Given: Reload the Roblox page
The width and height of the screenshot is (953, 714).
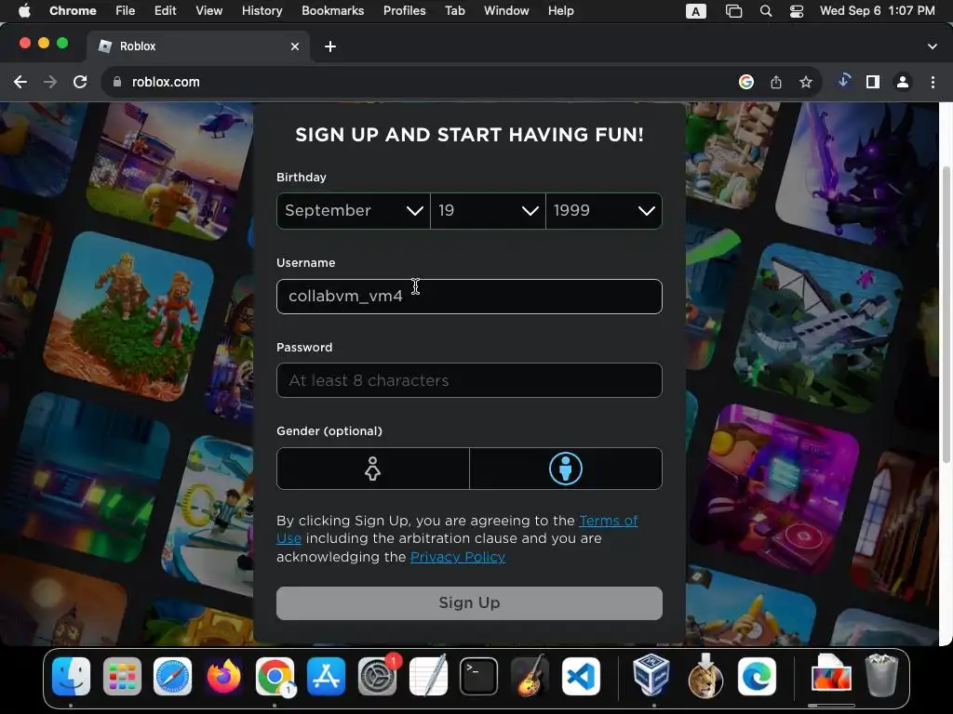Looking at the screenshot, I should tap(80, 82).
